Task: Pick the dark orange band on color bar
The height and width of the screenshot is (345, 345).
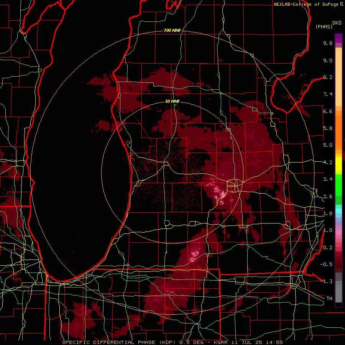Action: (338, 132)
